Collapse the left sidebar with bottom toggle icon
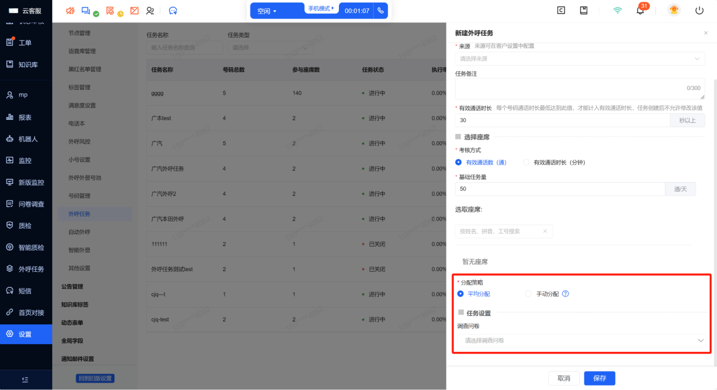The height and width of the screenshot is (390, 717). click(x=25, y=379)
